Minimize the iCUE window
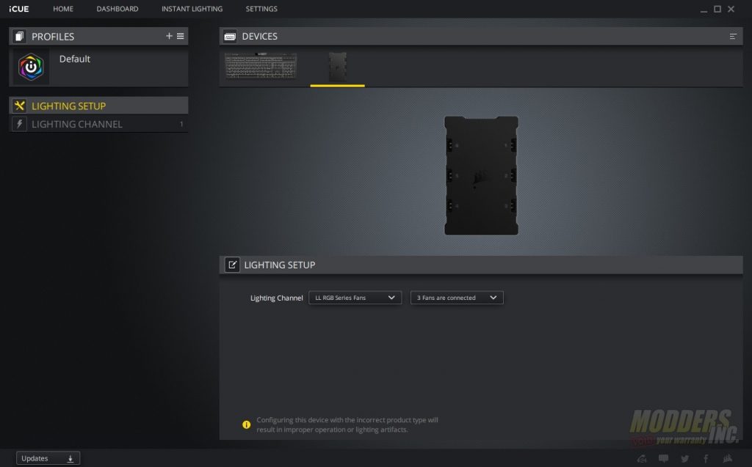 [704, 10]
